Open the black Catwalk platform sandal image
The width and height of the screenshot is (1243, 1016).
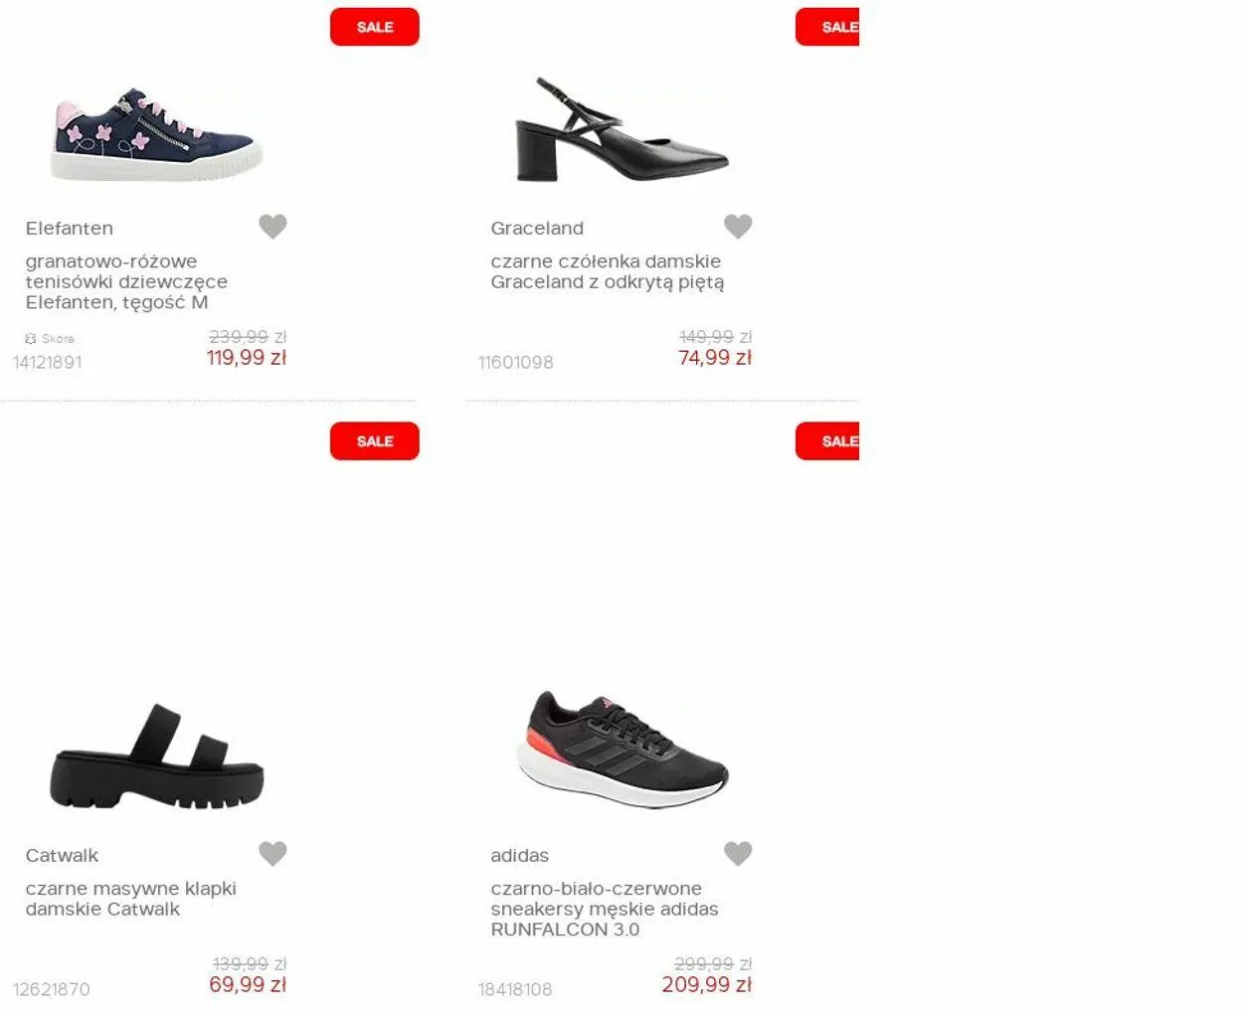(157, 757)
